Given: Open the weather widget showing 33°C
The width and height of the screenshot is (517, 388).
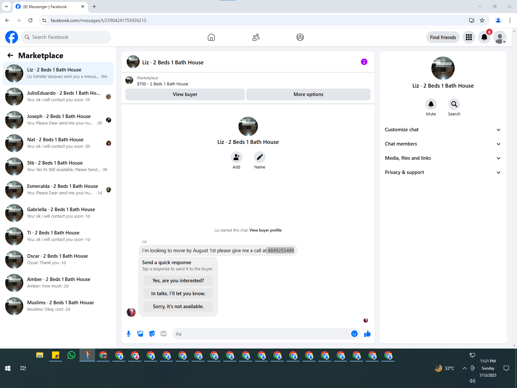Looking at the screenshot, I should click(445, 368).
